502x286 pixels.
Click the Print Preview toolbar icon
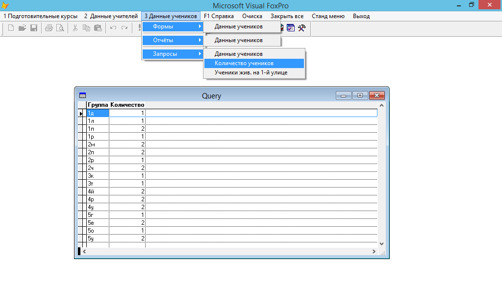click(60, 28)
